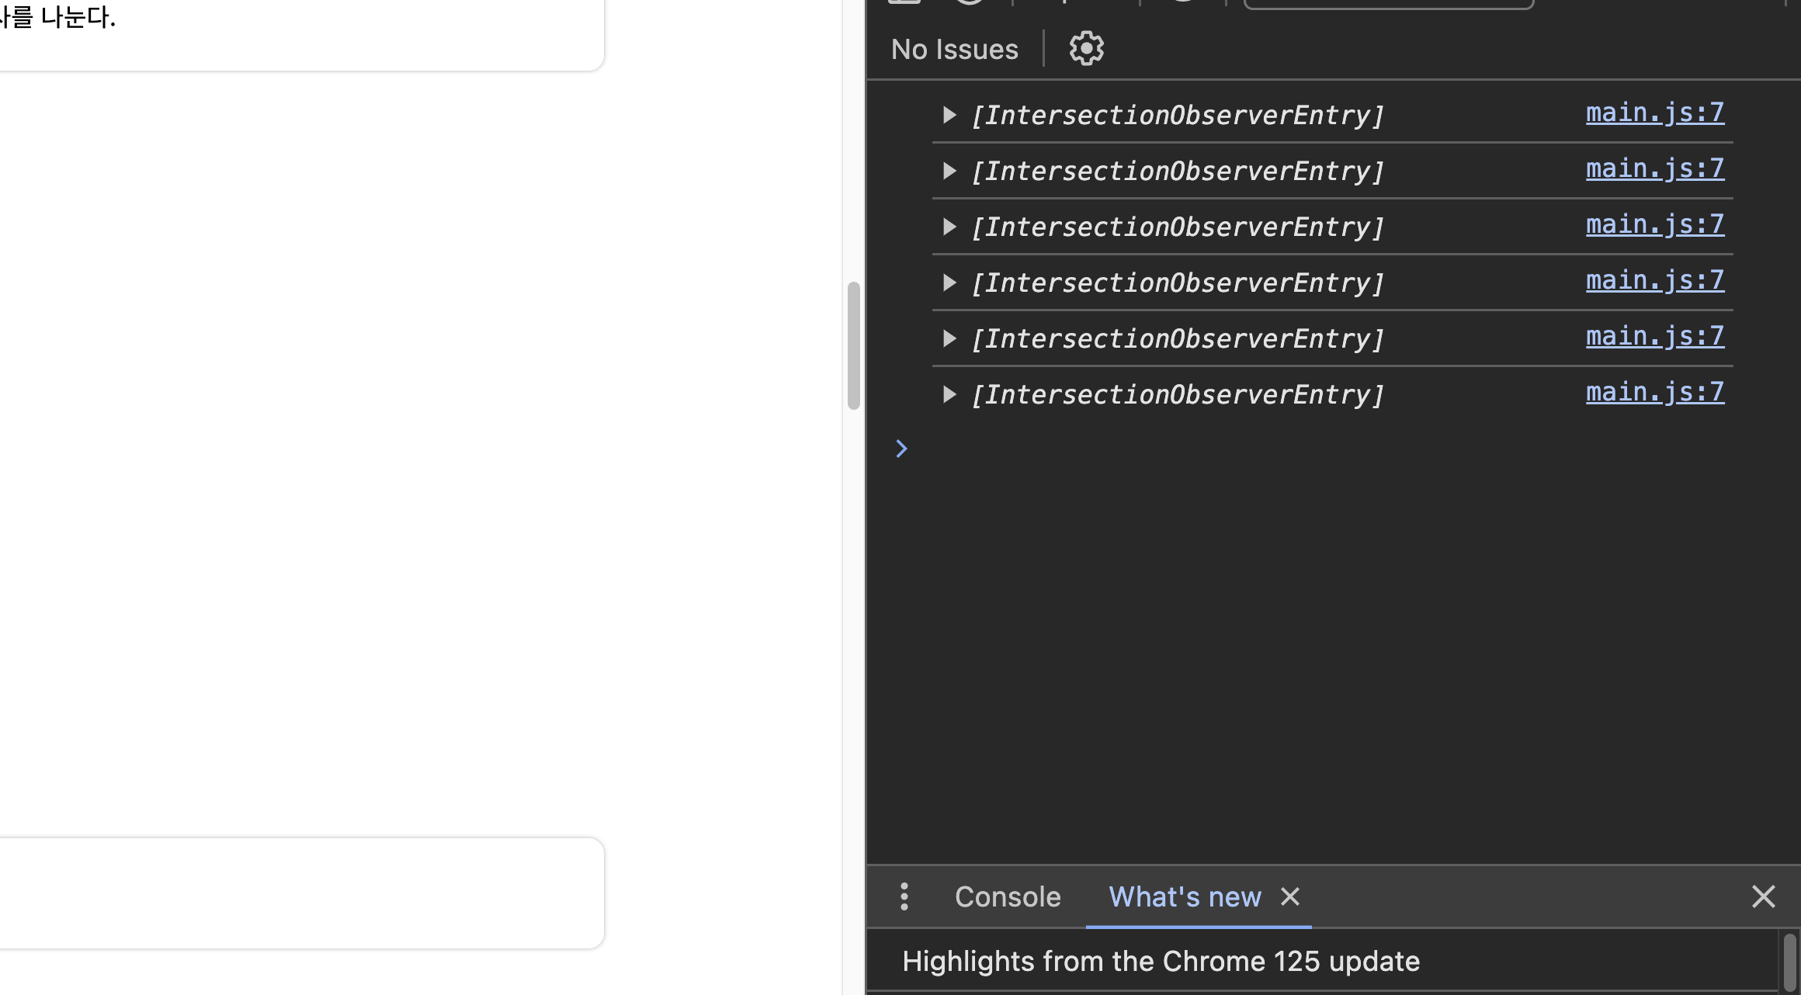This screenshot has height=995, width=1801.
Task: Expand the last IntersectionObserverEntry log
Action: click(x=949, y=395)
